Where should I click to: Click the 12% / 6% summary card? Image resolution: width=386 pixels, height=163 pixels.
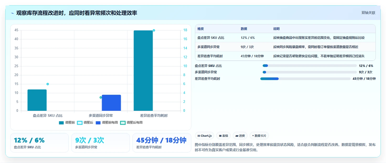(x=40, y=143)
